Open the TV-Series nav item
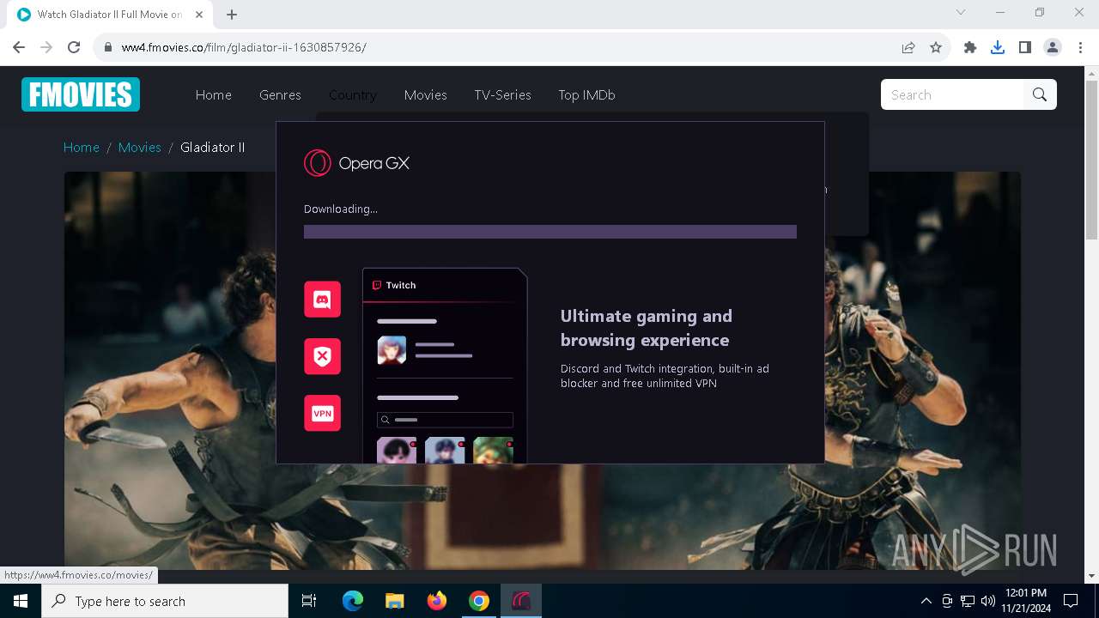1099x618 pixels. [x=502, y=95]
